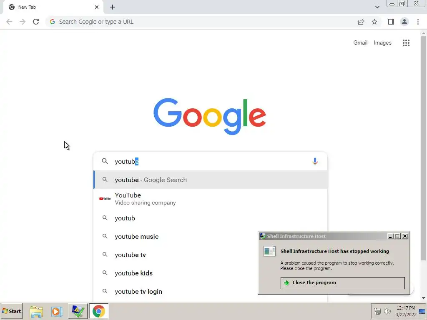The image size is (427, 320).
Task: Click the YouTube logo in the suggestions
Action: [x=105, y=199]
